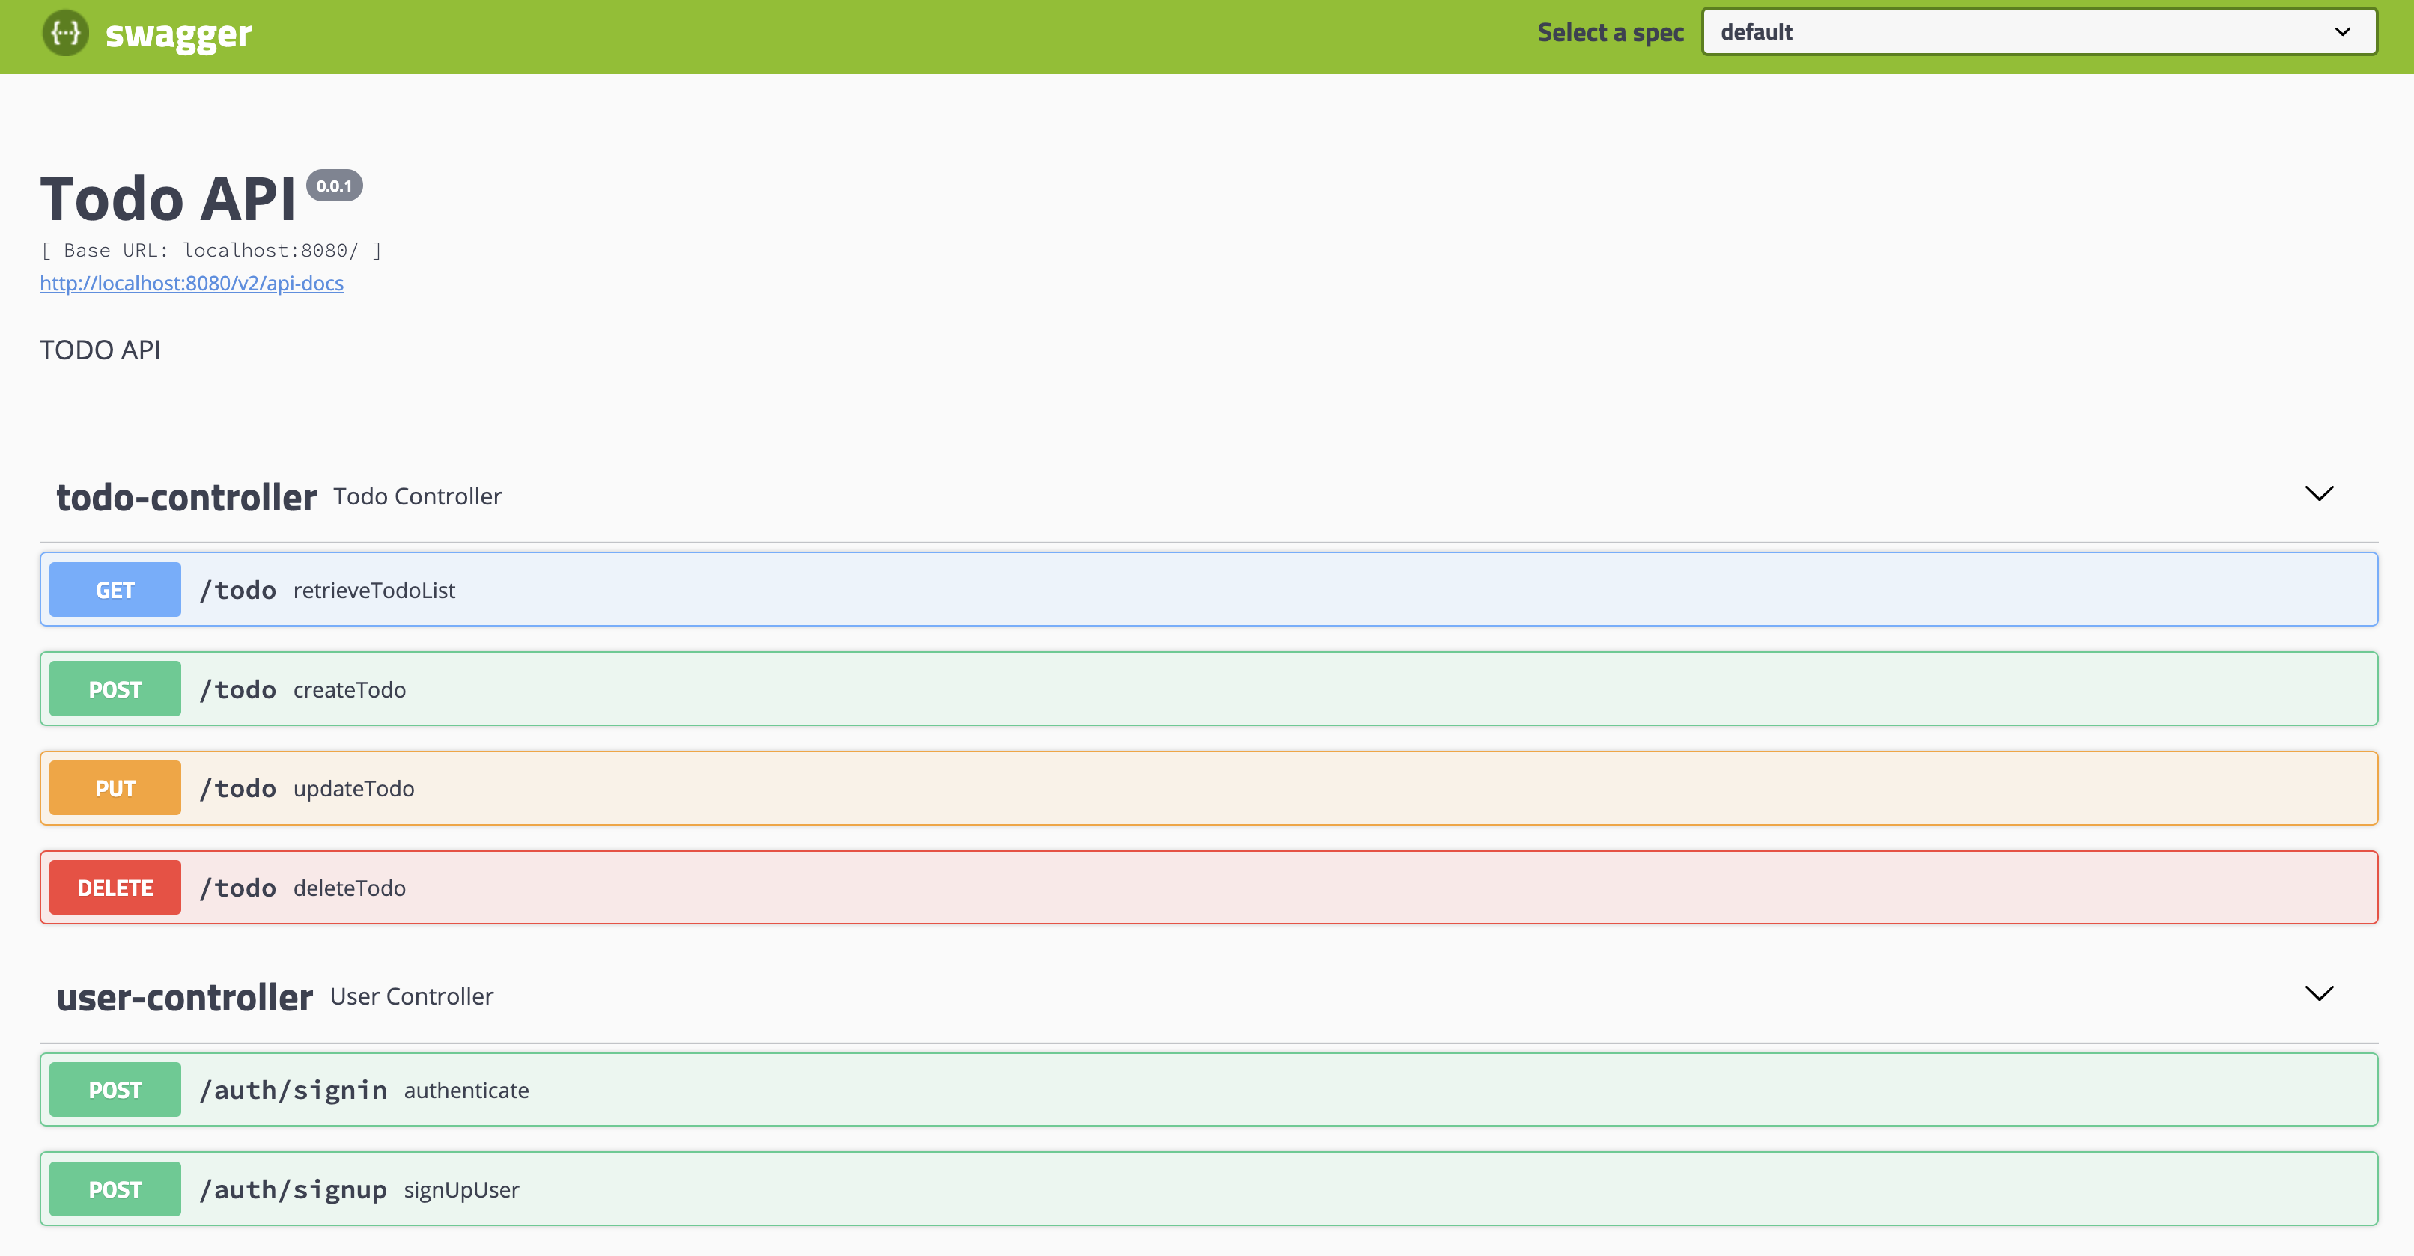Image resolution: width=2414 pixels, height=1256 pixels.
Task: Click the orange PUT badge for updateTodo
Action: click(115, 787)
